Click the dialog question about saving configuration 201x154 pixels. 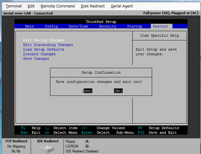(x=99, y=82)
